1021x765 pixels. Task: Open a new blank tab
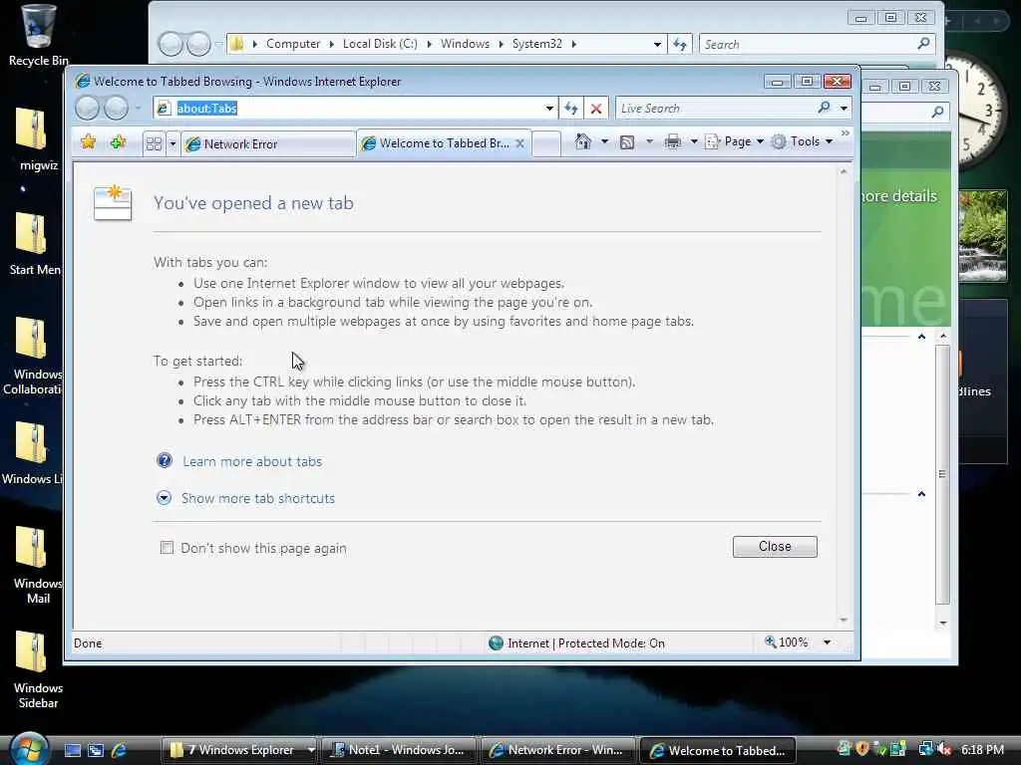tap(546, 143)
